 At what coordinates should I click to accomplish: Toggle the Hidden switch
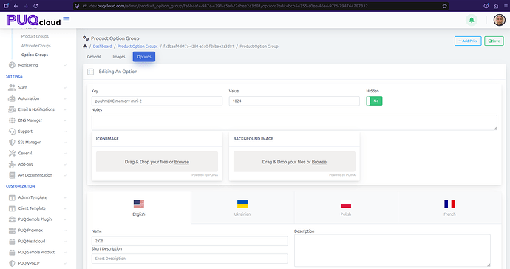tap(374, 101)
